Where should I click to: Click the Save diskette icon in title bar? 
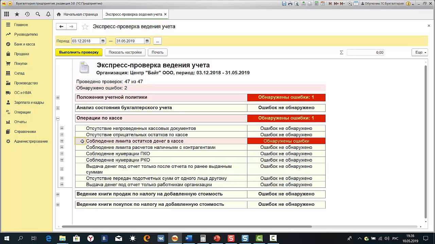[x=284, y=4]
